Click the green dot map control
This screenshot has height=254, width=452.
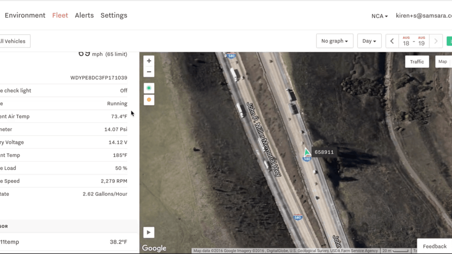tap(149, 88)
